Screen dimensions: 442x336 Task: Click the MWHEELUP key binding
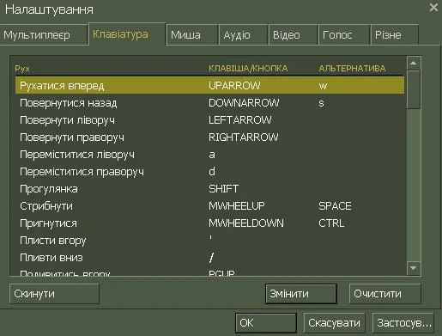pos(237,206)
